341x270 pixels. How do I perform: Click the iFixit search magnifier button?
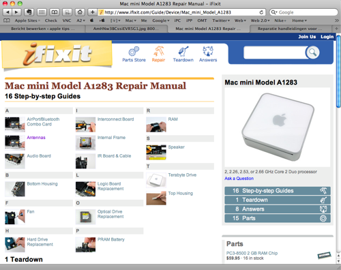(312, 52)
